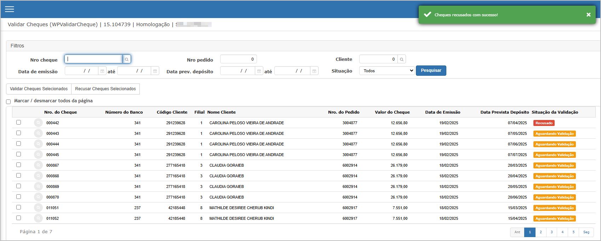The height and width of the screenshot is (241, 601).
Task: Open the Situação dropdown showing Todos
Action: pyautogui.click(x=387, y=71)
